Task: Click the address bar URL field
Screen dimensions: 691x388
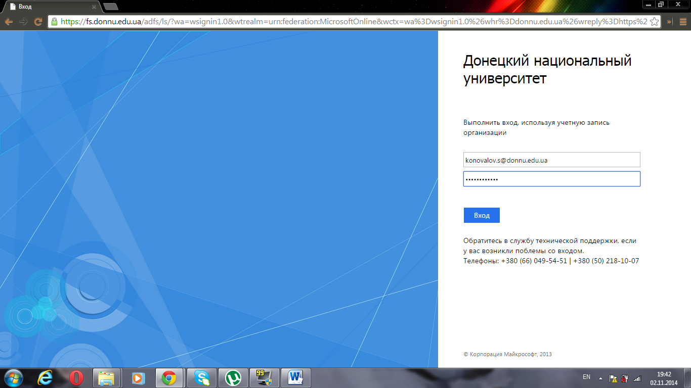Action: pos(354,22)
